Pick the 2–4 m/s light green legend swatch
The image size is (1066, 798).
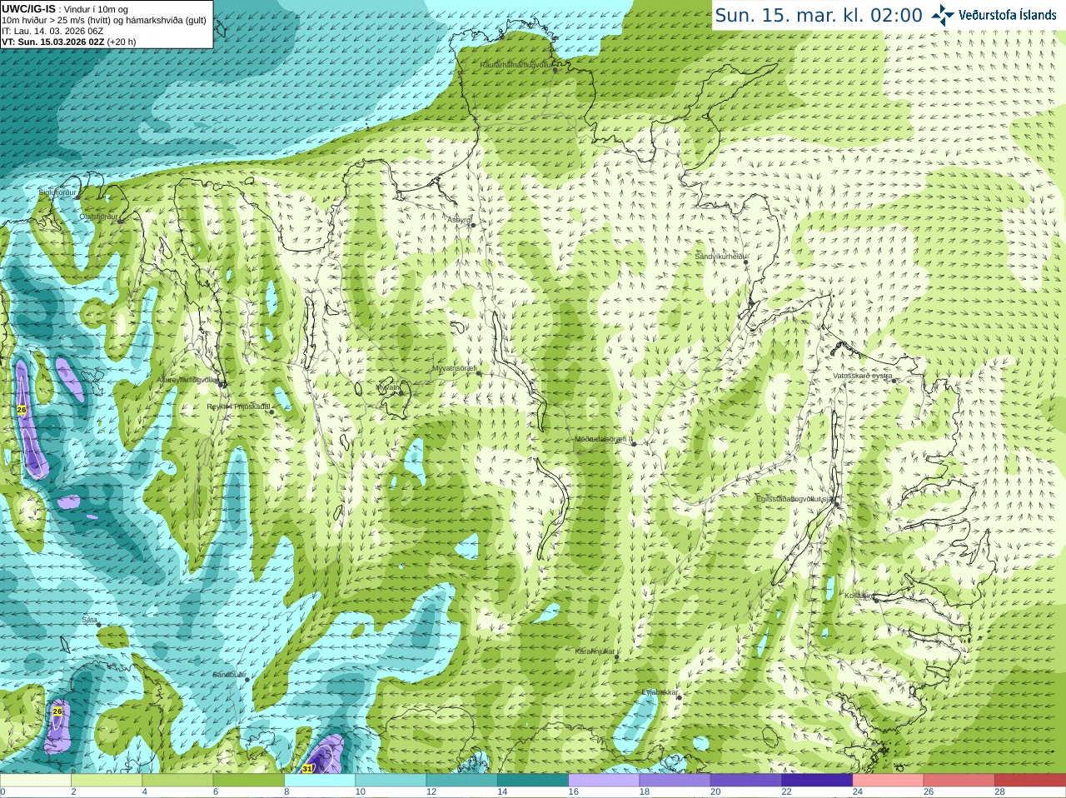point(107,781)
